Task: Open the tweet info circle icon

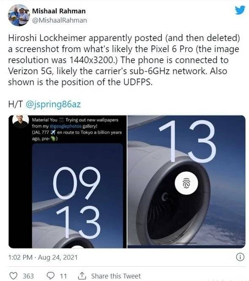Action: tap(240, 257)
